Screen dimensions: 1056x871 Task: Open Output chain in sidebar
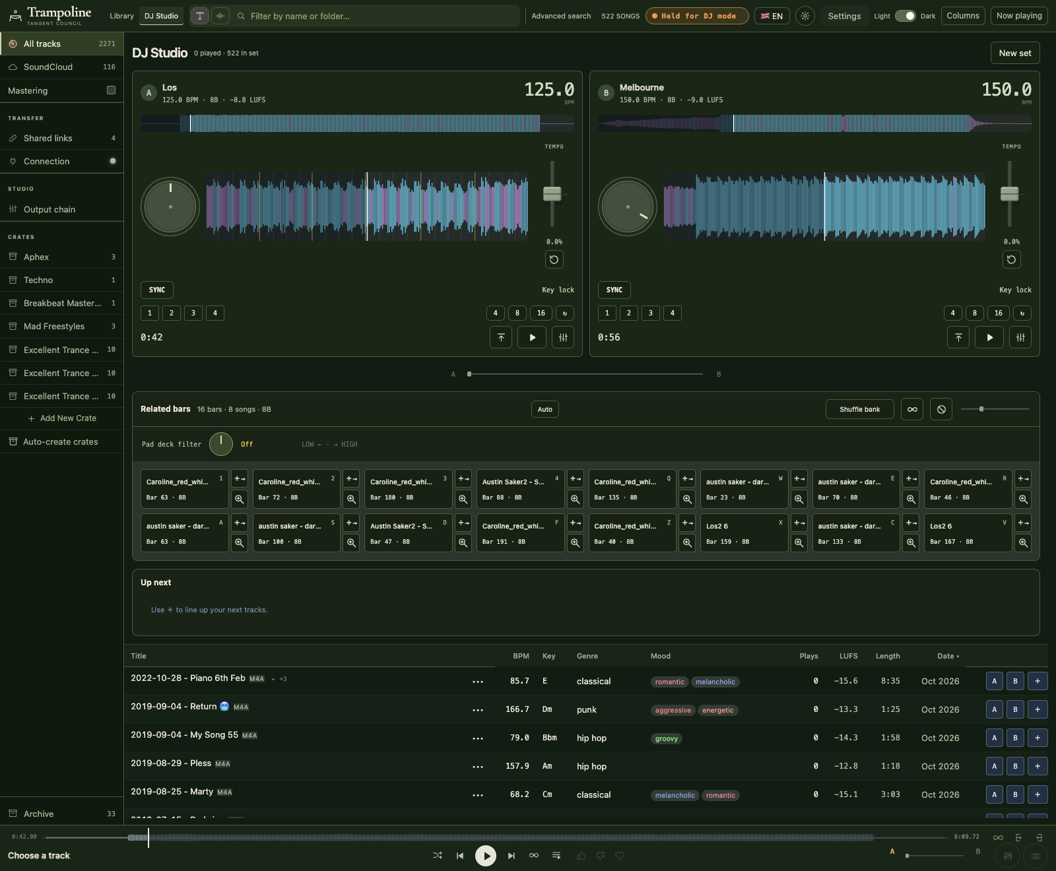coord(62,209)
